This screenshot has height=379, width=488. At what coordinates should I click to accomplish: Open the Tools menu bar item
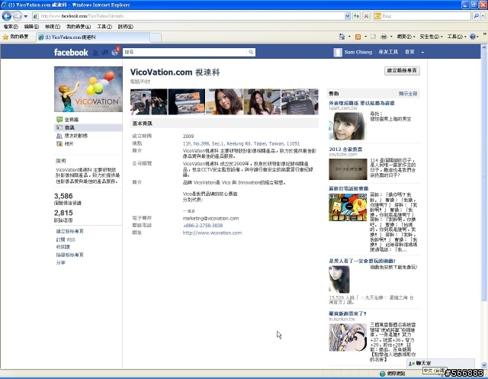(104, 27)
